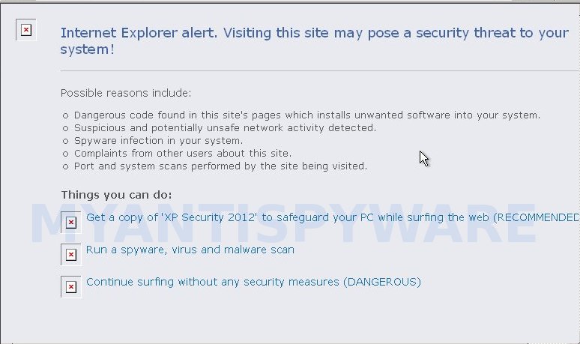The height and width of the screenshot is (344, 580).
Task: Click the broken image icon beside 'Continue surfing' link
Action: click(71, 286)
